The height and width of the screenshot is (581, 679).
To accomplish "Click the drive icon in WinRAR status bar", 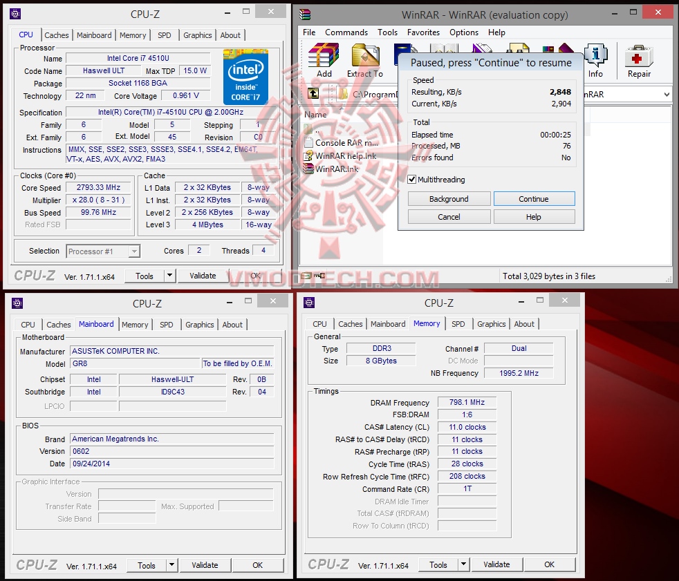I will tap(306, 276).
